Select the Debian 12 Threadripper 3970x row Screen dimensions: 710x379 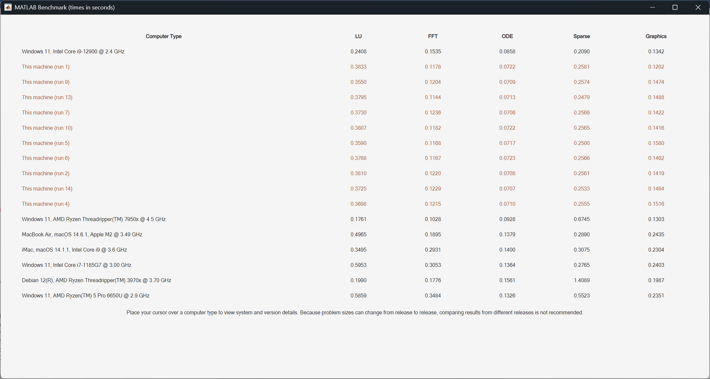click(96, 280)
